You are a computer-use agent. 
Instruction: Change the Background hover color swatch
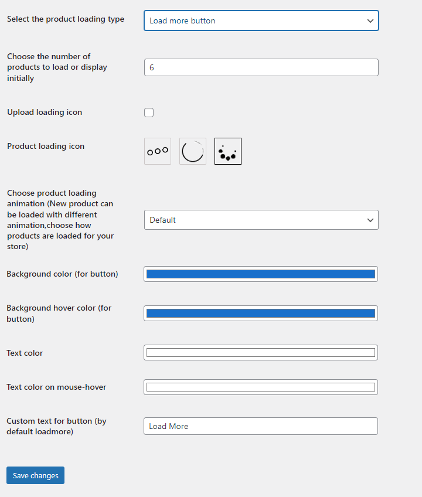pos(261,313)
